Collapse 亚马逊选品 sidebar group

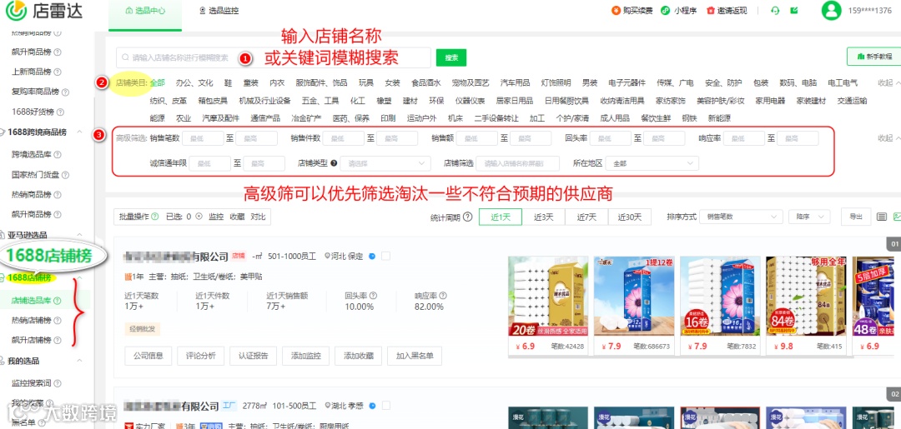tap(80, 235)
